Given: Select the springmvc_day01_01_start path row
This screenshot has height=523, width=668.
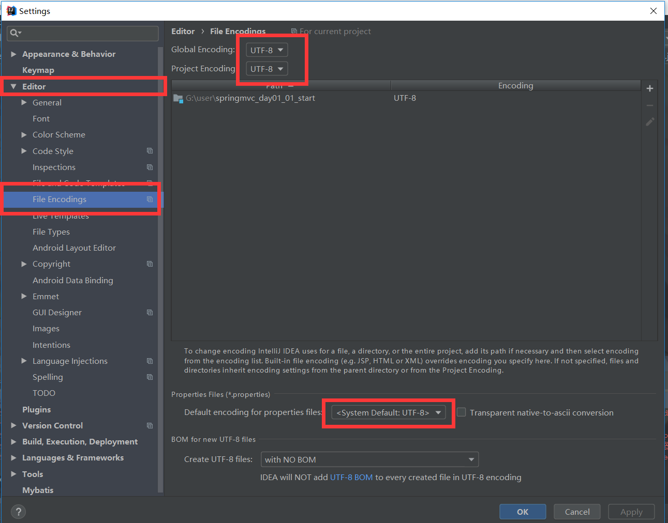Looking at the screenshot, I should (x=406, y=98).
